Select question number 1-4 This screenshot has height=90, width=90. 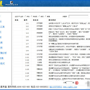(x=27, y=33)
